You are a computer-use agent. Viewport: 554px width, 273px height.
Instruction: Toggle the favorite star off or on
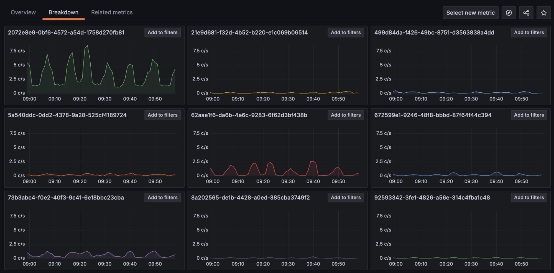point(543,12)
